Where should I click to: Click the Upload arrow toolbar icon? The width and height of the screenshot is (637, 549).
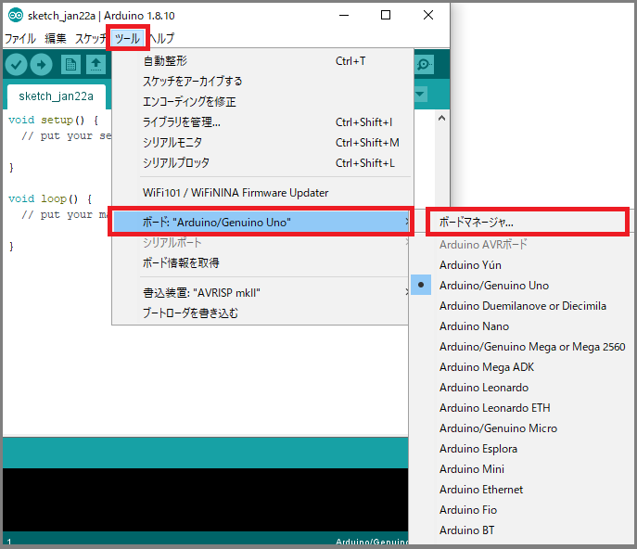tap(42, 65)
